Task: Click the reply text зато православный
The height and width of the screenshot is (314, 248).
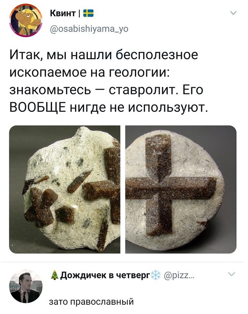Action: 91,302
